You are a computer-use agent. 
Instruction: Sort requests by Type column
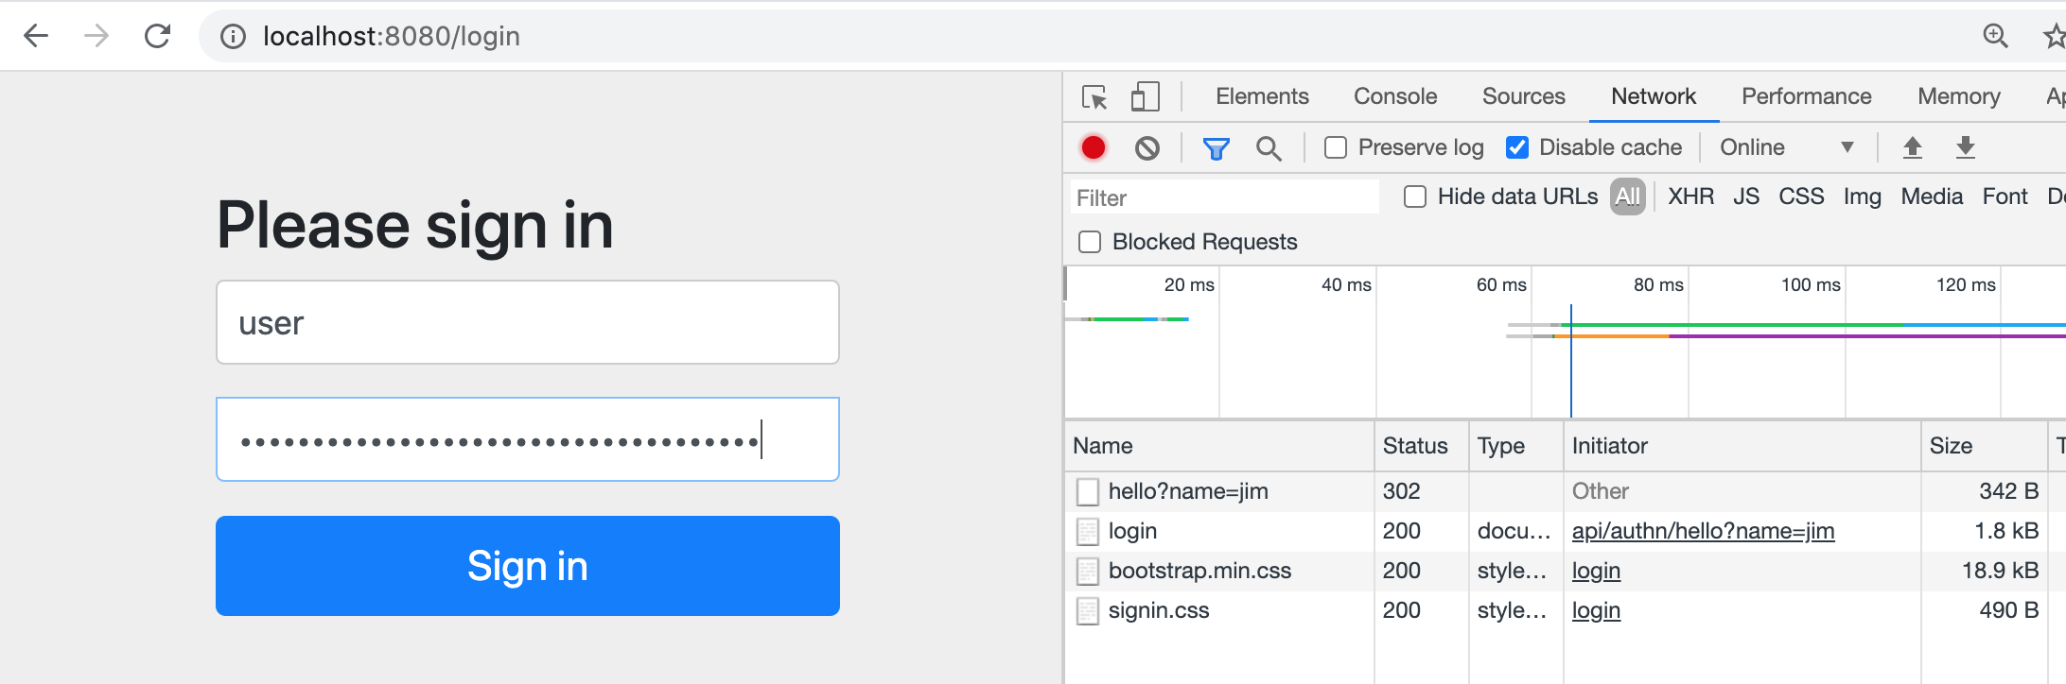tap(1515, 446)
